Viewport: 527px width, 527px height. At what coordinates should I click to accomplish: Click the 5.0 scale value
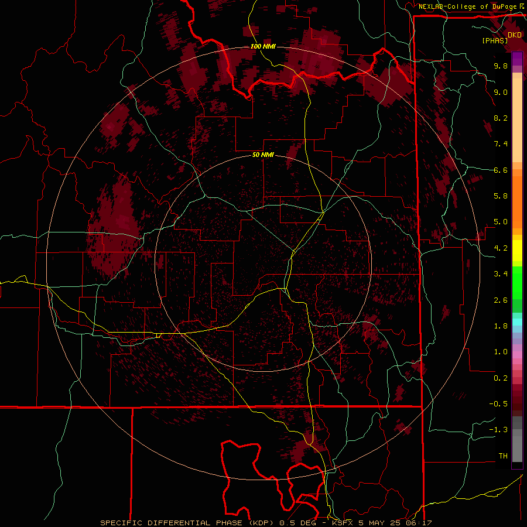click(501, 222)
